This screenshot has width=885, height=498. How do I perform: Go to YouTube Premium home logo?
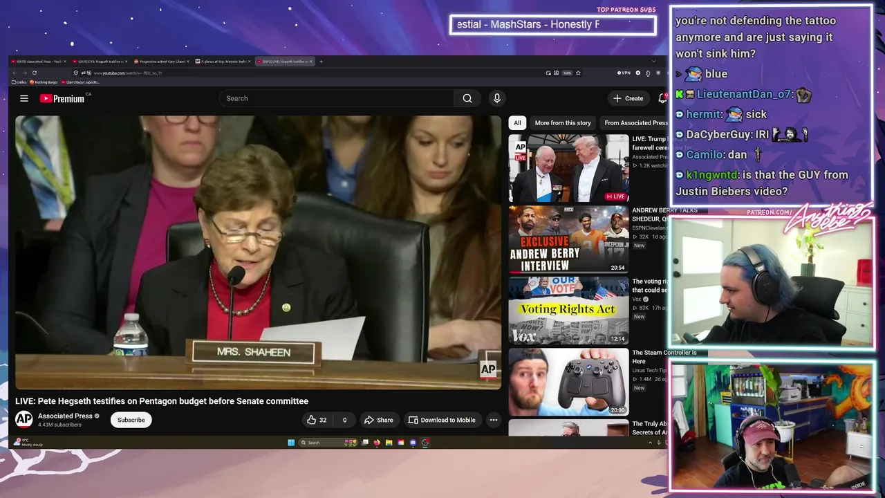[x=62, y=98]
